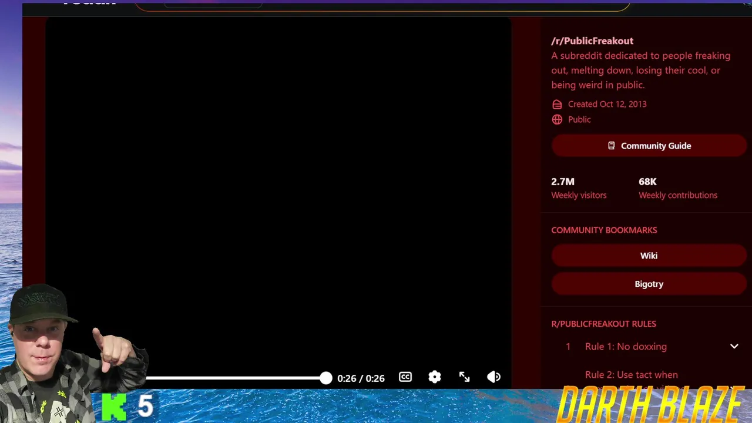Click the 68K weekly contributions count

click(x=647, y=182)
